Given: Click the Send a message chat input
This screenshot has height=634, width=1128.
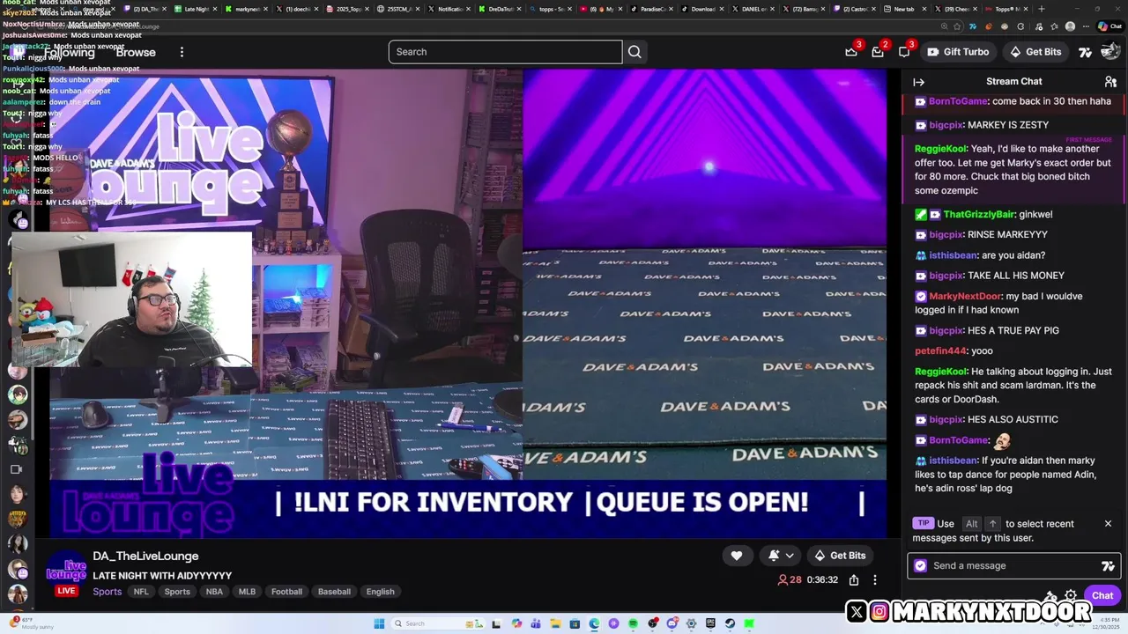Looking at the screenshot, I should [x=1013, y=566].
